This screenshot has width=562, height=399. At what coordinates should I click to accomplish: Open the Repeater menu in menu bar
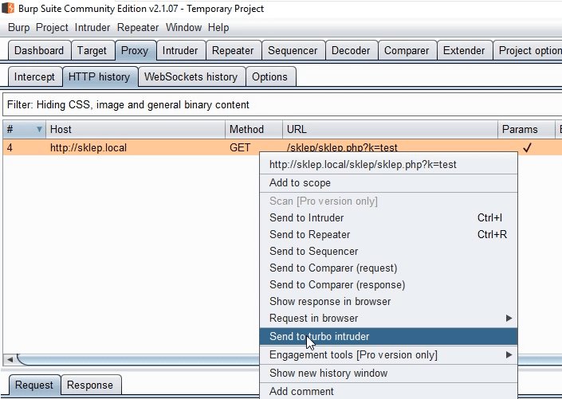[x=138, y=28]
